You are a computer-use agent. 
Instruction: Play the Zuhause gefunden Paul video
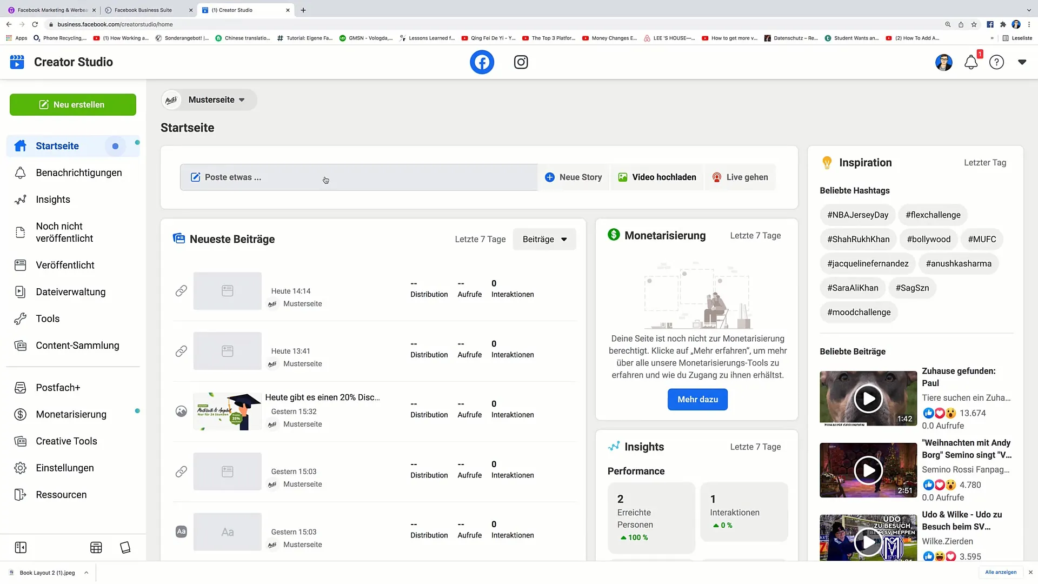[868, 399]
